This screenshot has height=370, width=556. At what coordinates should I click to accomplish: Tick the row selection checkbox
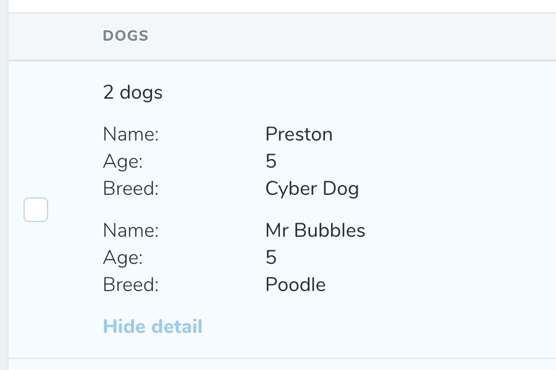(x=36, y=210)
